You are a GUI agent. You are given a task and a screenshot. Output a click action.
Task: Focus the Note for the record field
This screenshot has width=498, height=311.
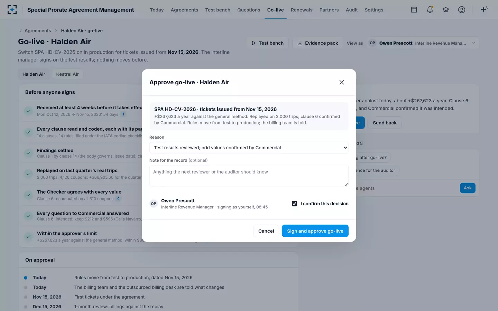coord(249,176)
